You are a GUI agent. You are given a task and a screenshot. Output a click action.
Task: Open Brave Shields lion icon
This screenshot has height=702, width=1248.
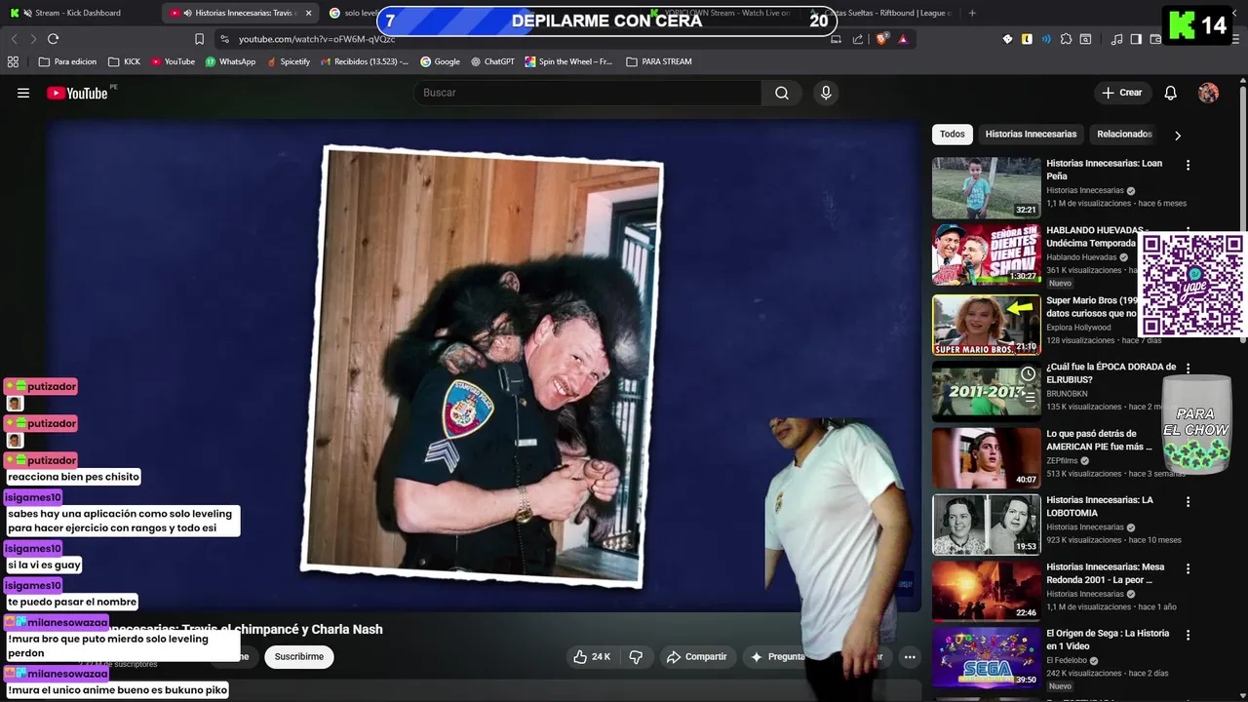[x=882, y=39]
